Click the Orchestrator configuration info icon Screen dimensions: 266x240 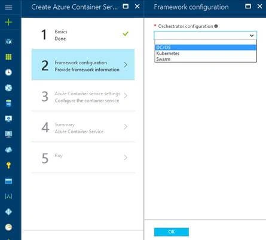coord(216,26)
